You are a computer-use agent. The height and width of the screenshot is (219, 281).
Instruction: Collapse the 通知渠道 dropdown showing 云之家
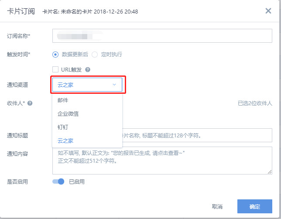(87, 85)
